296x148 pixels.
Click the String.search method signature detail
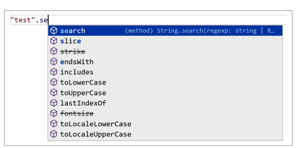(x=200, y=31)
